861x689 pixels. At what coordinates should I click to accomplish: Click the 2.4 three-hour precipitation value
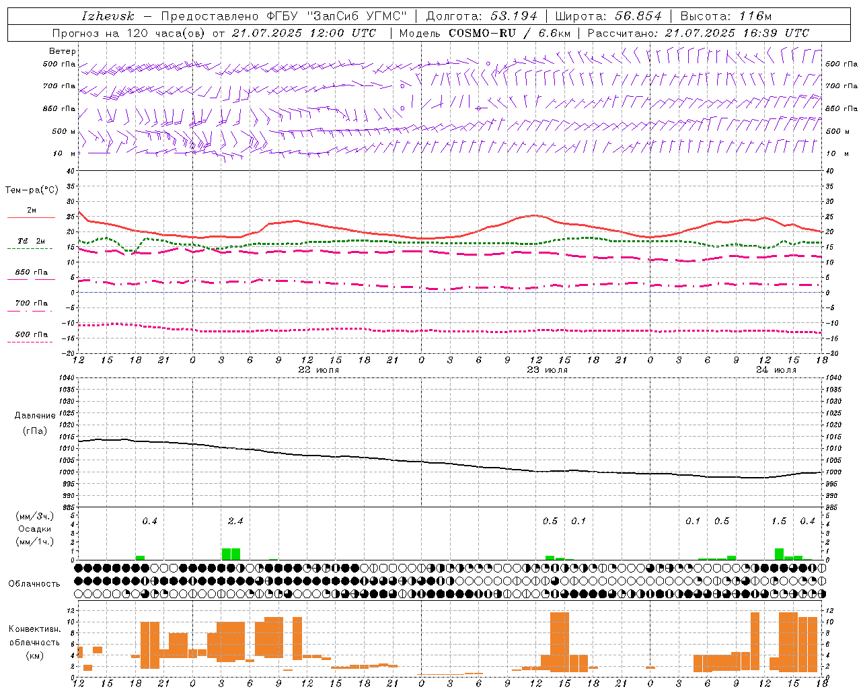[235, 521]
